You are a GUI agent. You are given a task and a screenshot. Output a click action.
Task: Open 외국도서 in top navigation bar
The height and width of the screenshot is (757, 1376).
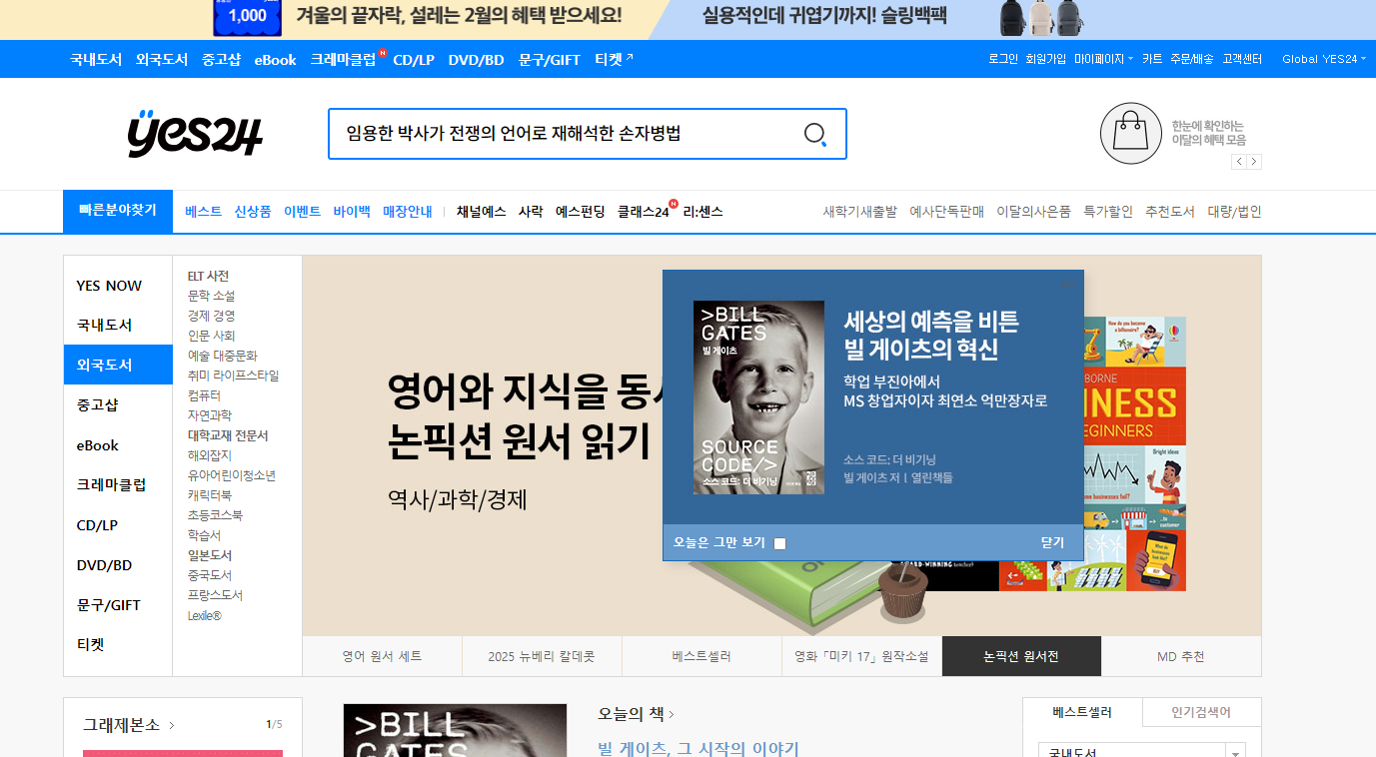(x=162, y=59)
